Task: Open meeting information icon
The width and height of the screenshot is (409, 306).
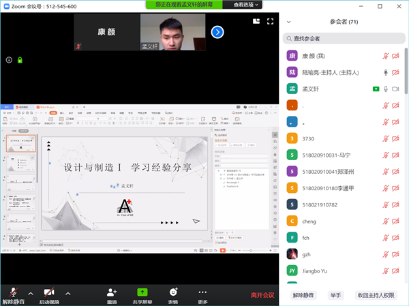Action: (x=9, y=60)
